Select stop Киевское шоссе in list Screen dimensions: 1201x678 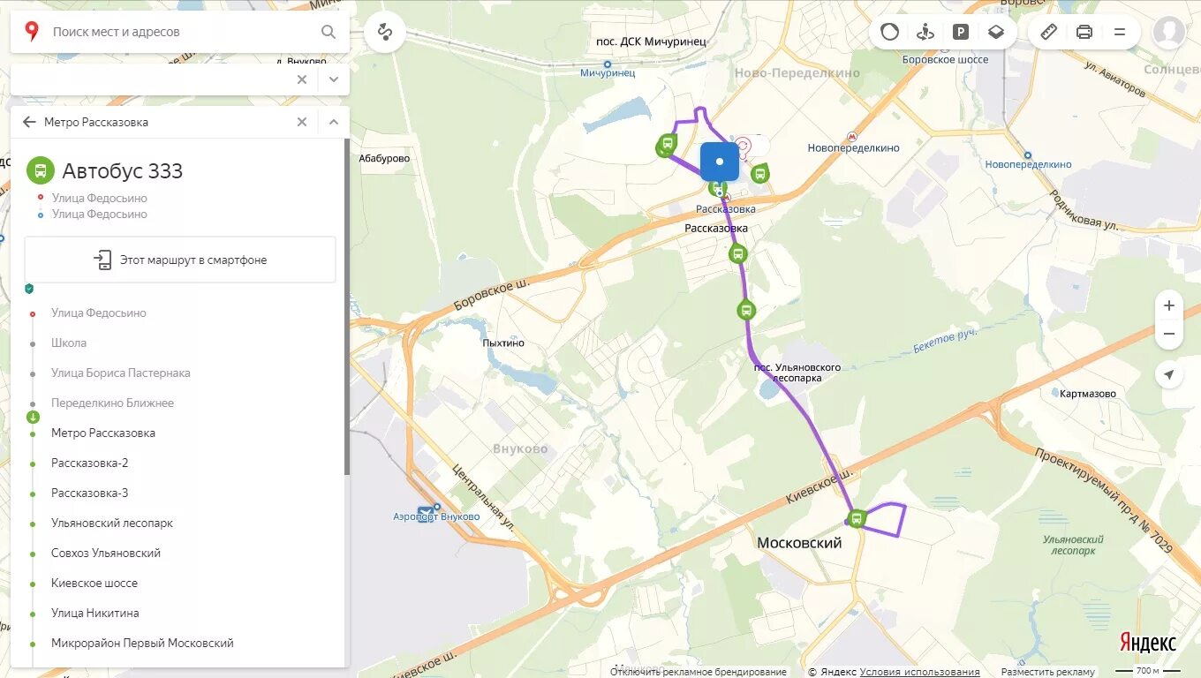(94, 583)
